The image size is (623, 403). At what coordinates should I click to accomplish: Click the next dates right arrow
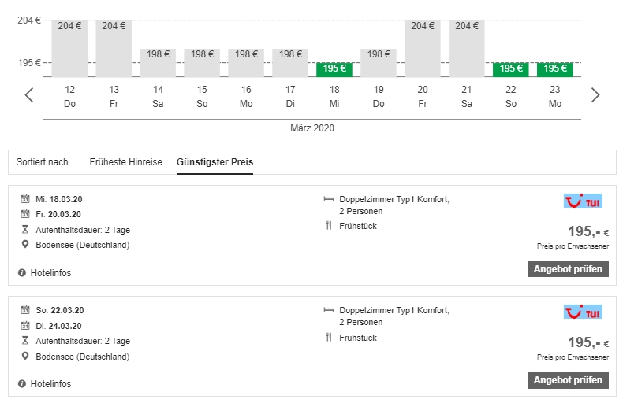[595, 95]
